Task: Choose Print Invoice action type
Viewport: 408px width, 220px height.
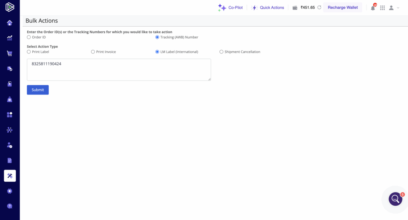Action: point(93,52)
